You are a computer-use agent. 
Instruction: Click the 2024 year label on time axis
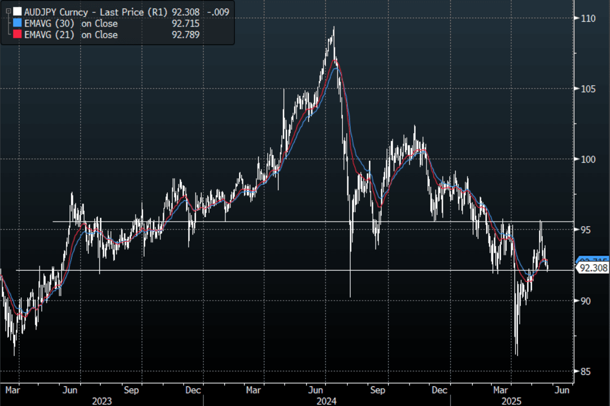coord(326,401)
